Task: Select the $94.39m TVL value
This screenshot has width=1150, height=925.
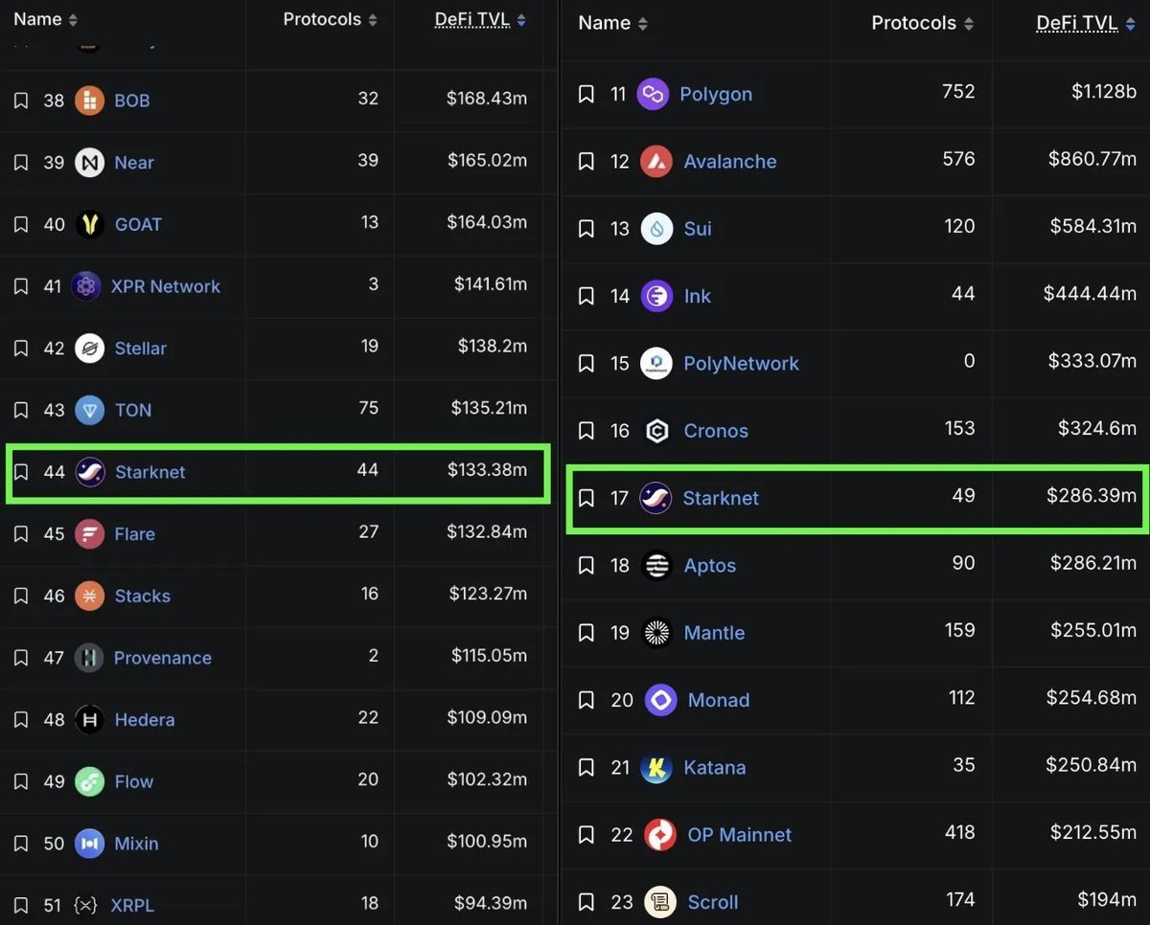Action: point(491,904)
